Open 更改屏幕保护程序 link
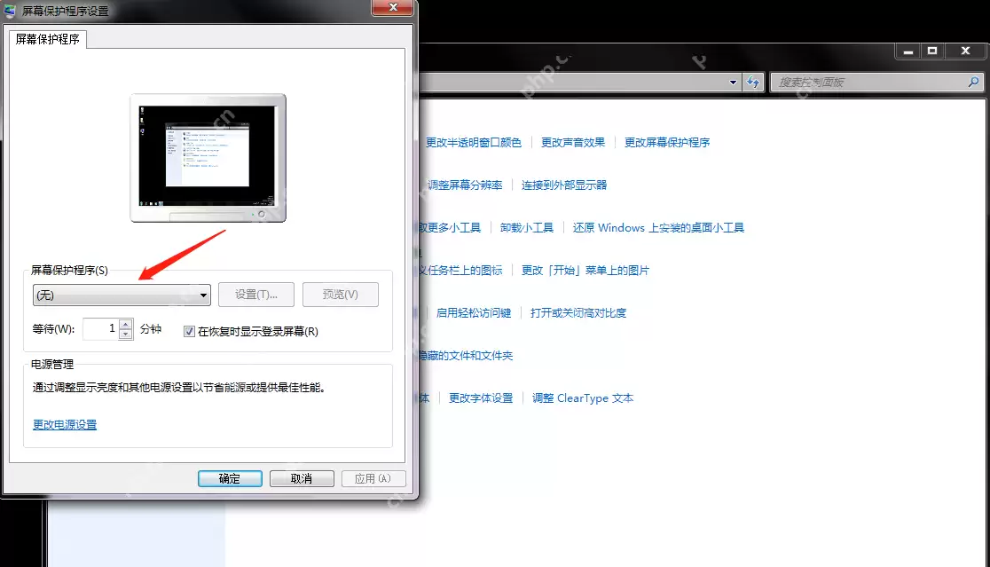Viewport: 990px width, 567px height. pyautogui.click(x=668, y=142)
